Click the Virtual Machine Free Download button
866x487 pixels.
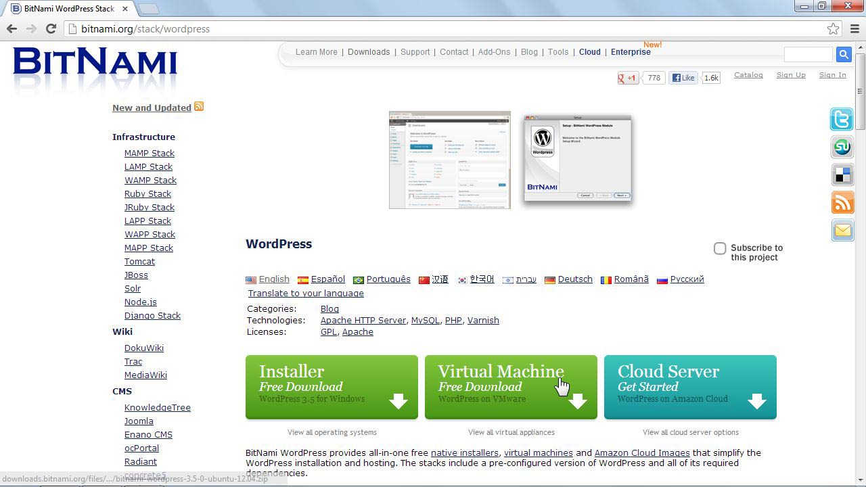click(x=511, y=387)
